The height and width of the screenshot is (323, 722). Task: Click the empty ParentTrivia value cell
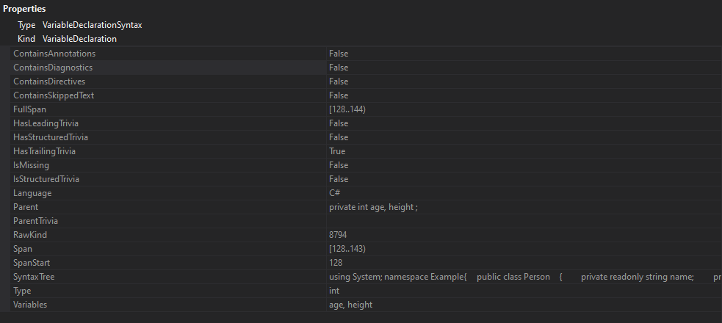524,221
